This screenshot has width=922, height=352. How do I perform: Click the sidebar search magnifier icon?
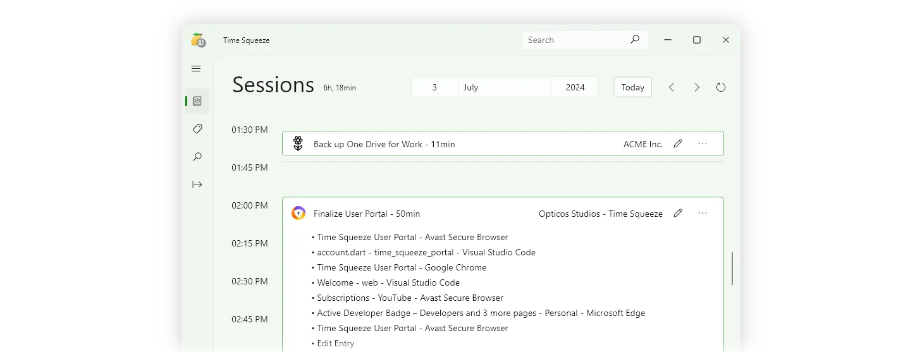coord(197,157)
